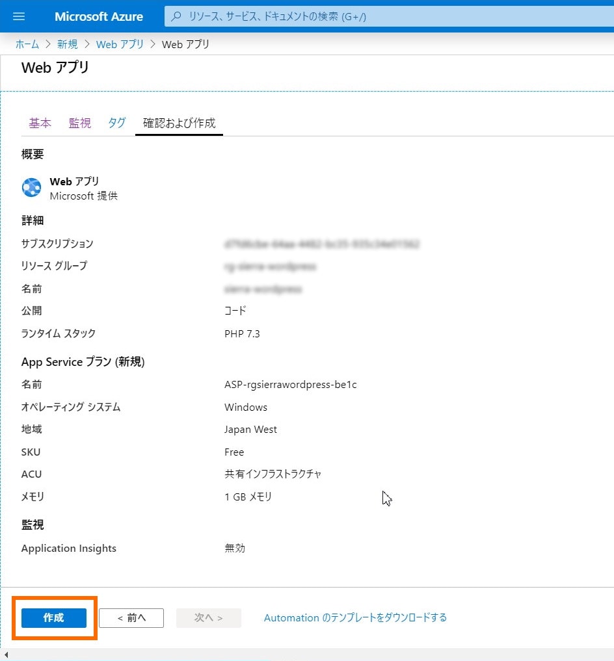Switch to the 監視 tab
This screenshot has width=614, height=661.
tap(80, 123)
